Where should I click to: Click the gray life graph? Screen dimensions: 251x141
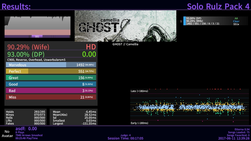37,23
